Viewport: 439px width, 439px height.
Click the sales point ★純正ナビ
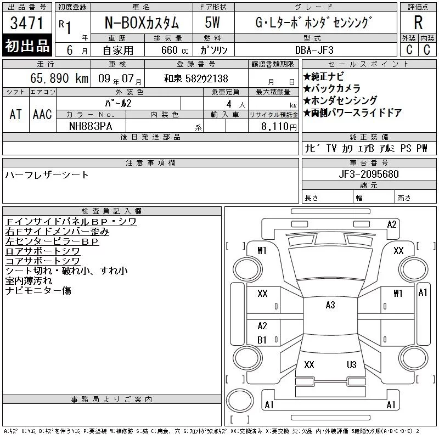pyautogui.click(x=323, y=76)
